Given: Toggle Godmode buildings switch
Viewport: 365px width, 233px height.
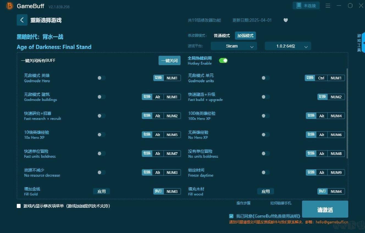Looking at the screenshot, I should tap(101, 97).
